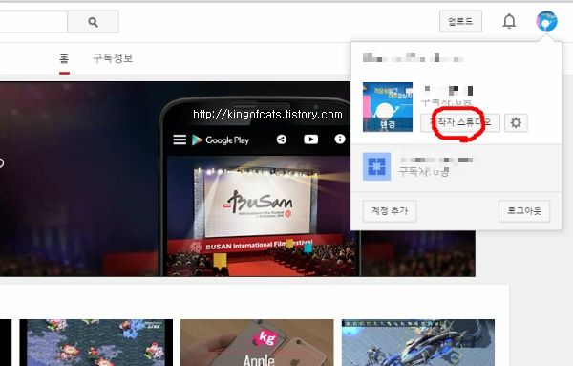
Task: Open the notifications bell
Action: (x=509, y=21)
